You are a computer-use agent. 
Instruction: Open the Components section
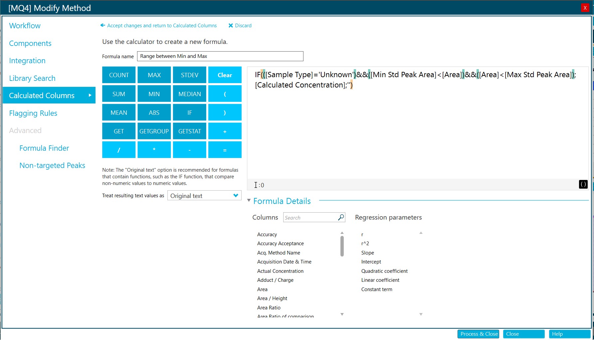pos(30,43)
